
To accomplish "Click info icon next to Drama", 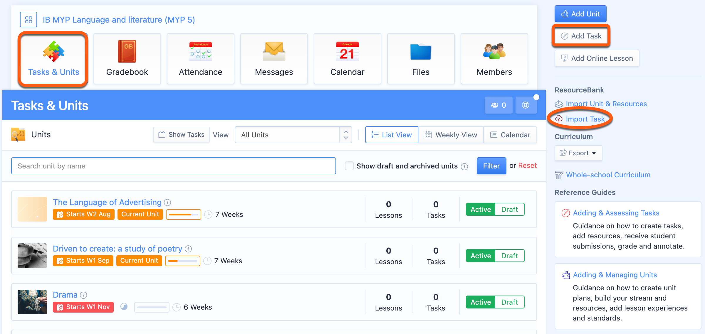I will tap(84, 295).
